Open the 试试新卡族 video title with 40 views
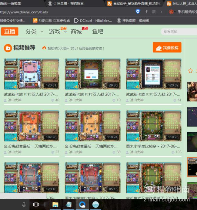The height and width of the screenshot is (210, 197). click(31, 94)
